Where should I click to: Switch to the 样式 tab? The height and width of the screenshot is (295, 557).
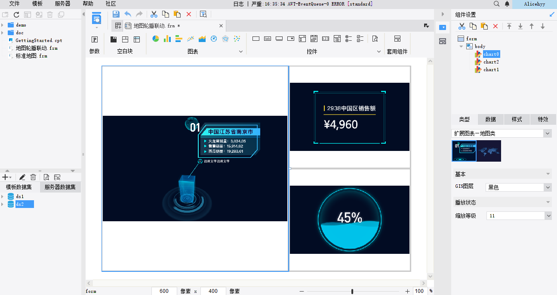[x=517, y=120]
